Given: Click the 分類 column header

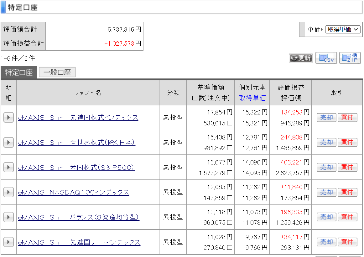Looking at the screenshot, I should 173,93.
